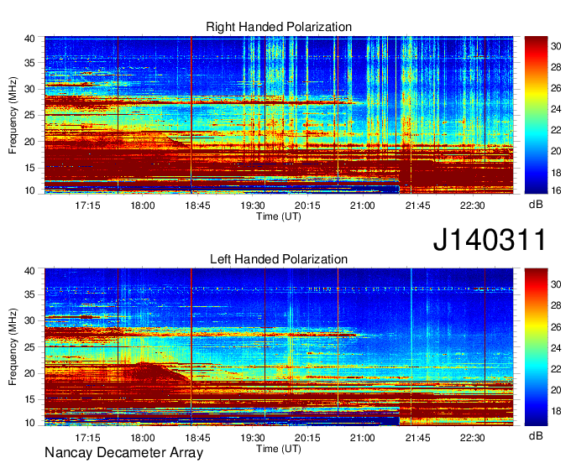Click the 22:30 time tick of the bottom plot
571x463 pixels.
coord(472,438)
